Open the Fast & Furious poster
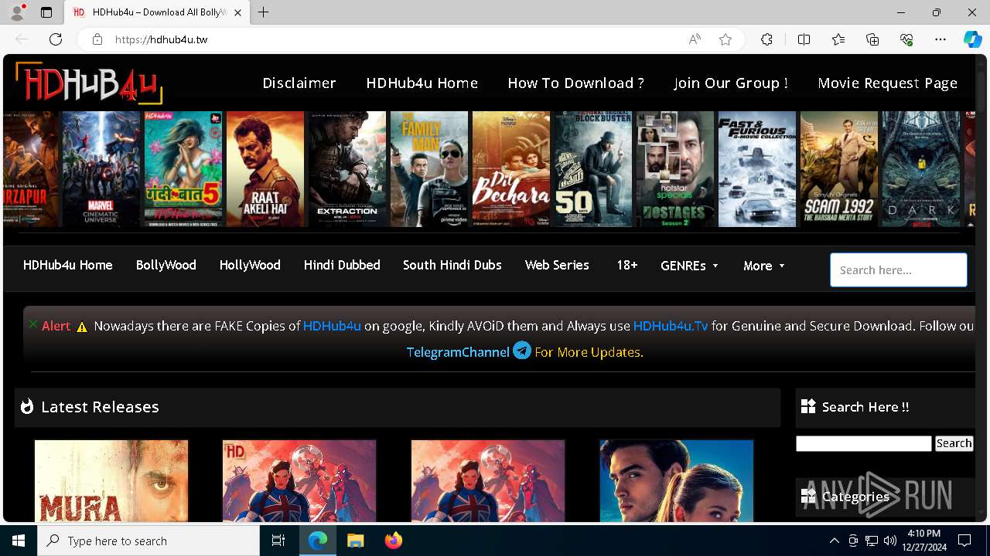 (x=757, y=169)
